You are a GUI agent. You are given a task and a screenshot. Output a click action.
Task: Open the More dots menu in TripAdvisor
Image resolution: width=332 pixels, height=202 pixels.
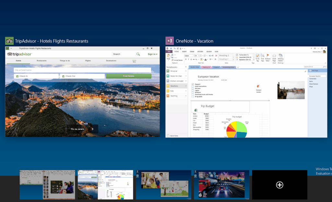[x=134, y=61]
